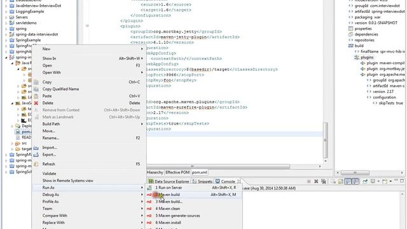Screen dimensions: 407x229
Task: Expand the Servers project node
Action: click(6, 17)
